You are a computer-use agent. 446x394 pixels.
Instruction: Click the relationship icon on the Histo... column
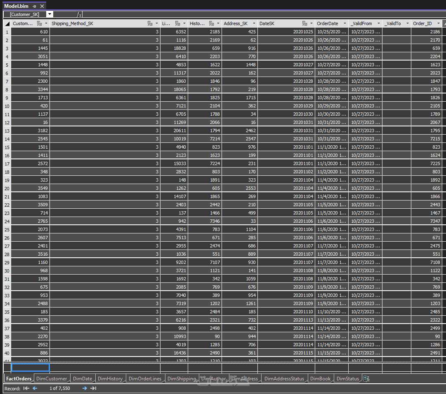click(211, 23)
